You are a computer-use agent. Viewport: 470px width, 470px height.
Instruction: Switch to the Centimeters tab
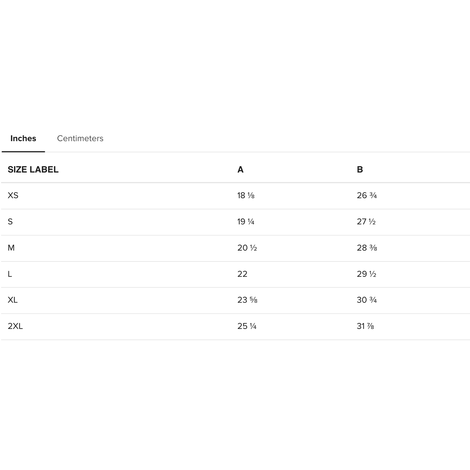click(x=80, y=138)
